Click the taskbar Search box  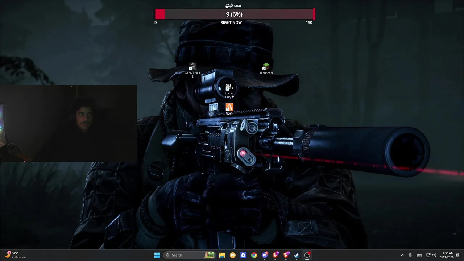coord(190,255)
